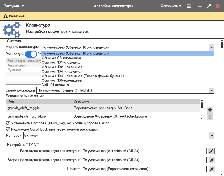Click the fullscreen expand arrows icon
Screen dimensions: 224x176
pos(209,6)
